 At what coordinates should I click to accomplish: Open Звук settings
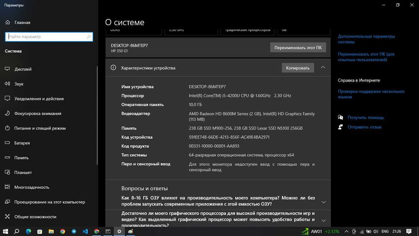pos(19,84)
